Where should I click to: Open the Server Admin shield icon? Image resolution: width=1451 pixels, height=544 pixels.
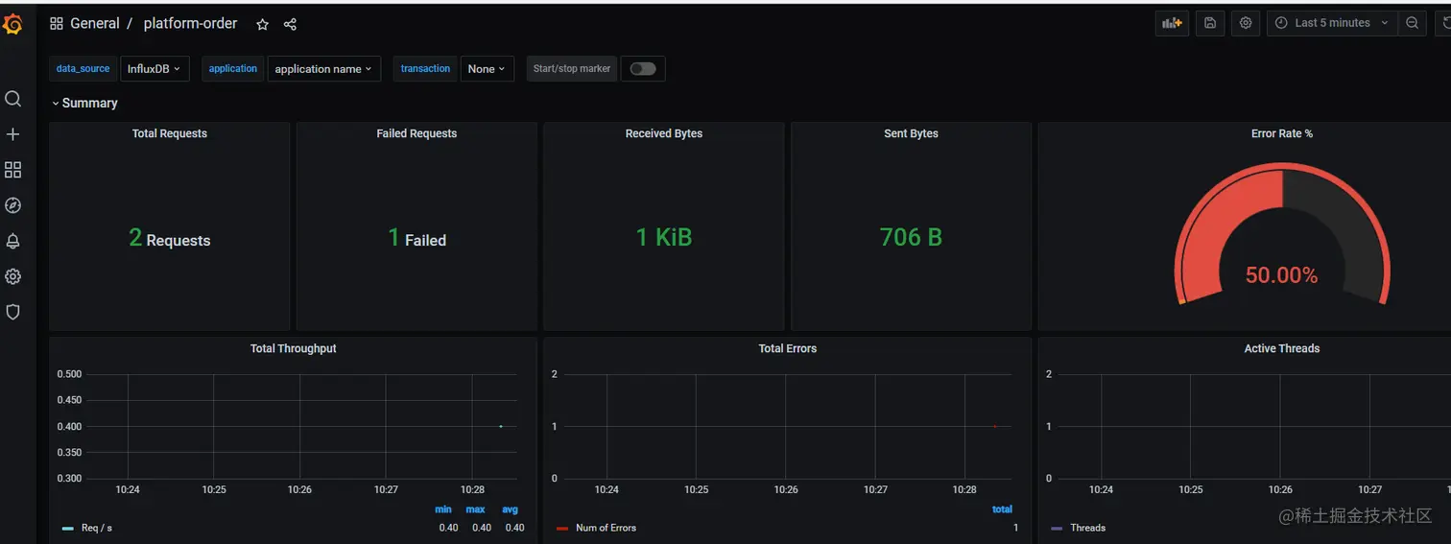[12, 312]
